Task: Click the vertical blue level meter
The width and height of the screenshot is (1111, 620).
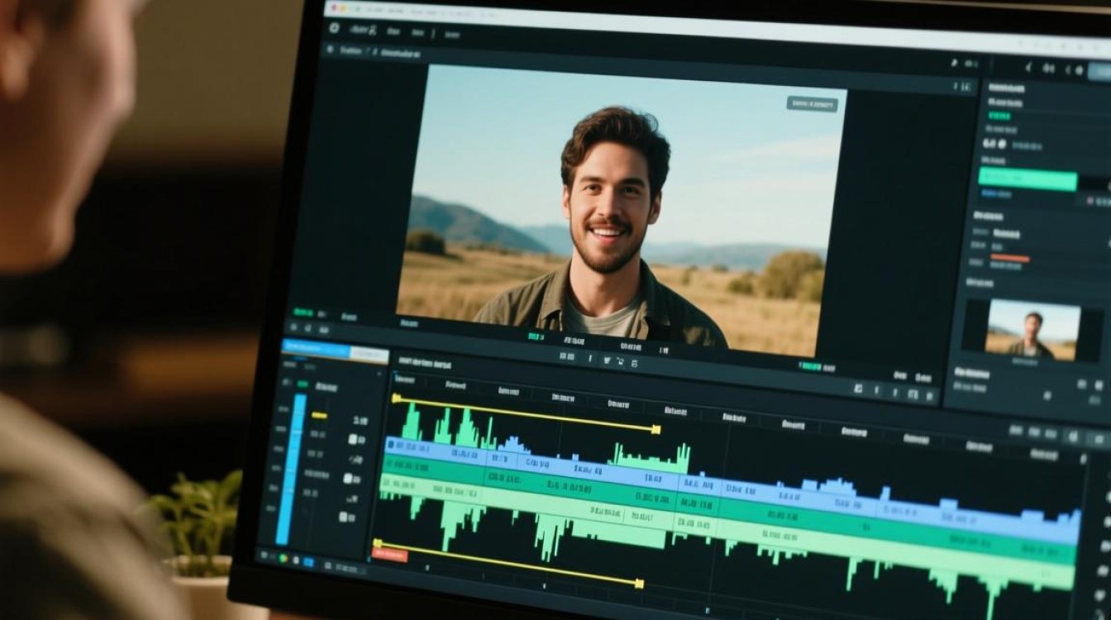Action: tap(290, 469)
